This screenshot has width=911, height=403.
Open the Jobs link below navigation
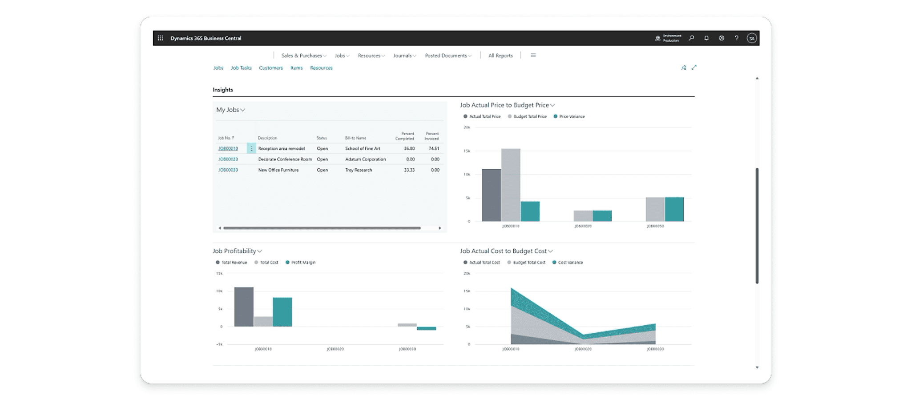tap(218, 68)
